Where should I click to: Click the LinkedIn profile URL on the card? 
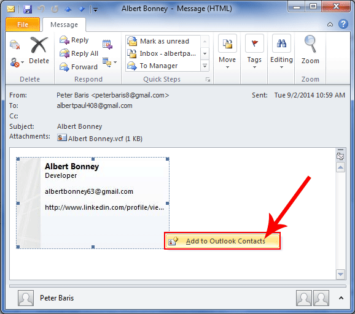tap(104, 207)
